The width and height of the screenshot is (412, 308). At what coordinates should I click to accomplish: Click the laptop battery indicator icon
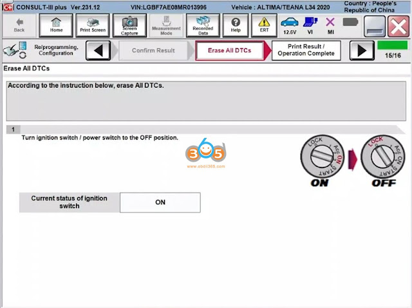click(350, 22)
